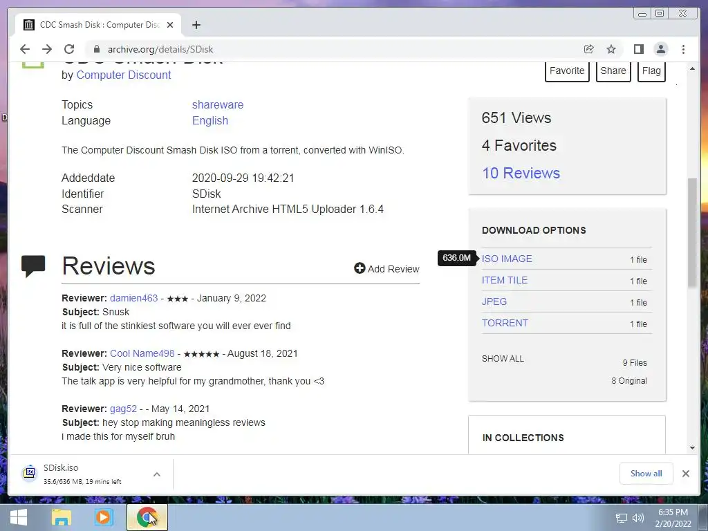
Task: Open the Computer Discount creator link
Action: pos(124,75)
